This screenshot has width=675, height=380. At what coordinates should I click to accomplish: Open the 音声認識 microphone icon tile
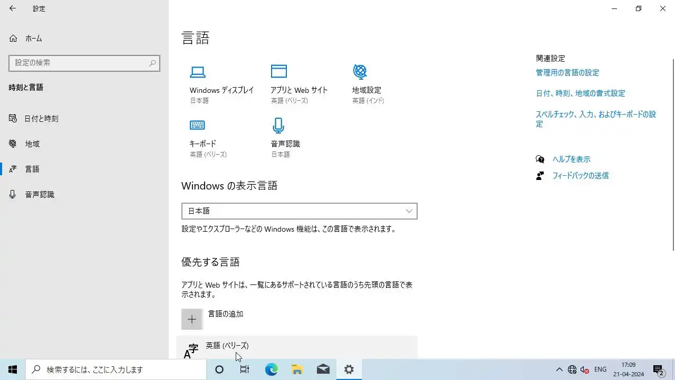278,126
